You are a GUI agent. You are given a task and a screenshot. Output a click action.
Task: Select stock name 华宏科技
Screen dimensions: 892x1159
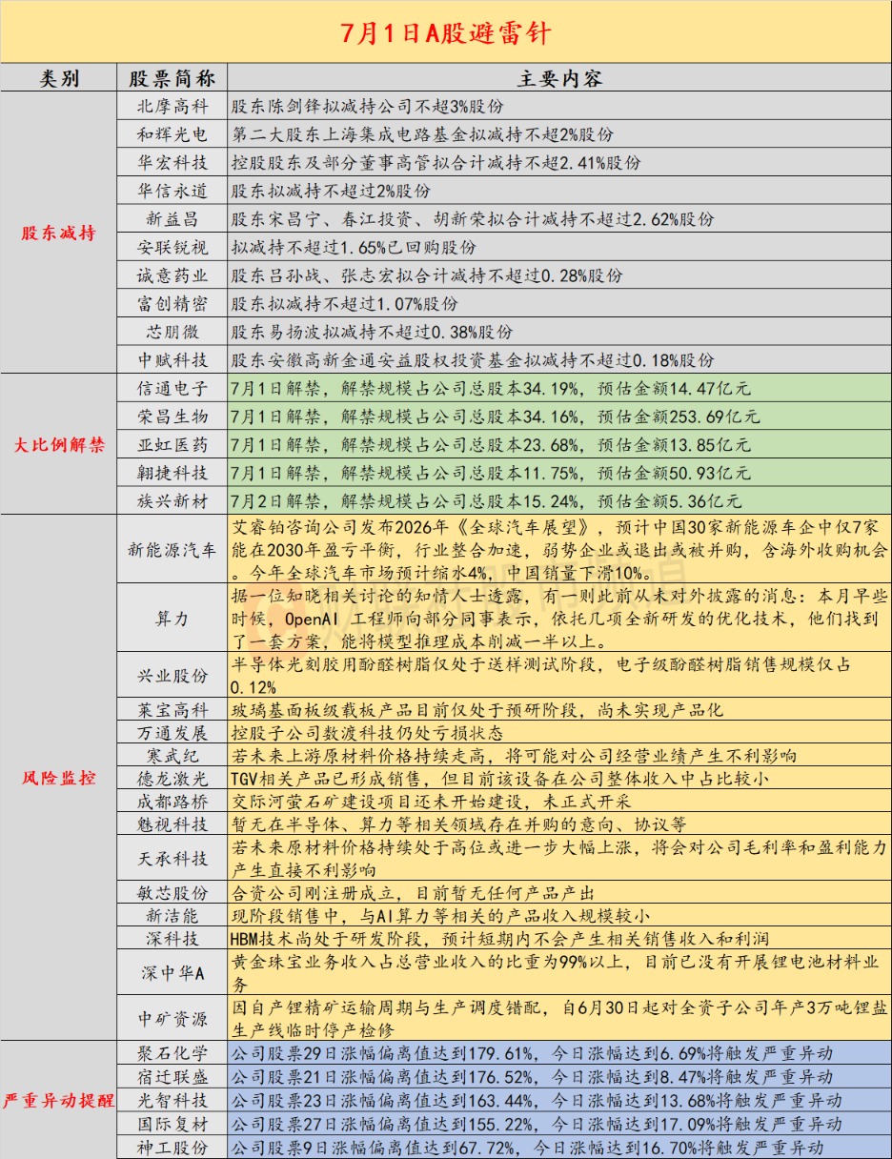pos(172,163)
